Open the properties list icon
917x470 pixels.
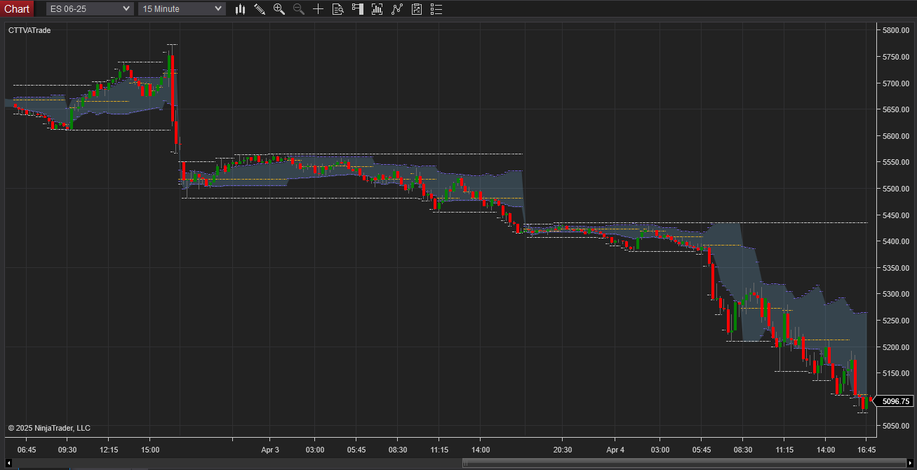(x=436, y=9)
